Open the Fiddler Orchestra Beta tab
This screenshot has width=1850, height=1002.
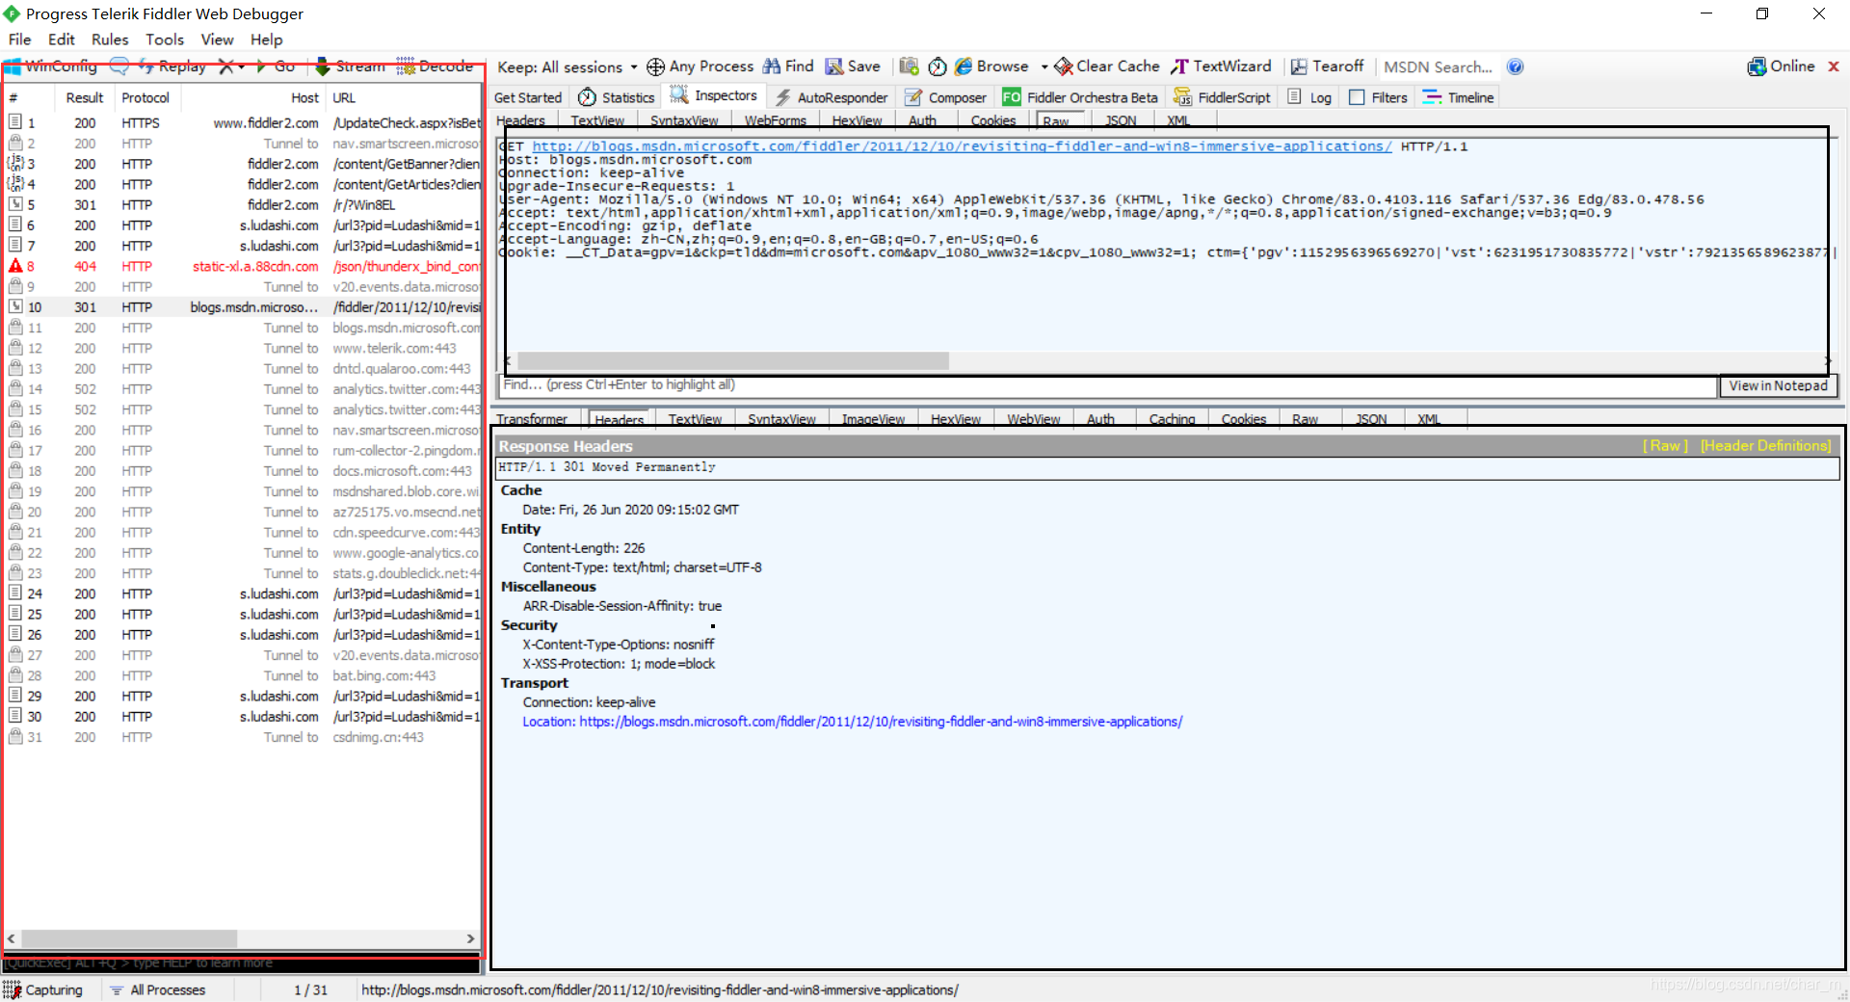(1080, 97)
